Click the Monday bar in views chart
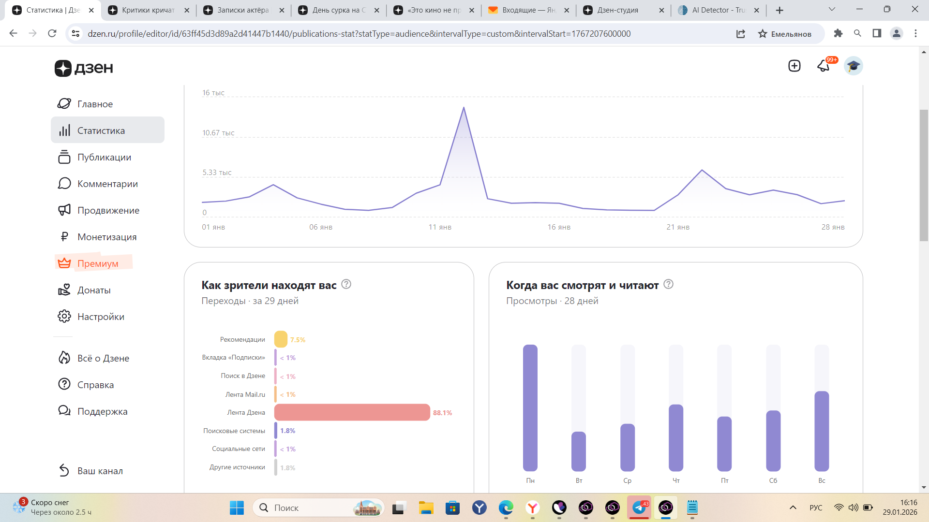Viewport: 929px width, 522px height. pyautogui.click(x=530, y=407)
